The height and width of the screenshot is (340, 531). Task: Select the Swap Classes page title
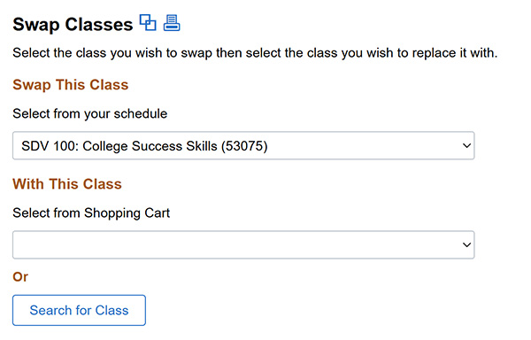73,25
